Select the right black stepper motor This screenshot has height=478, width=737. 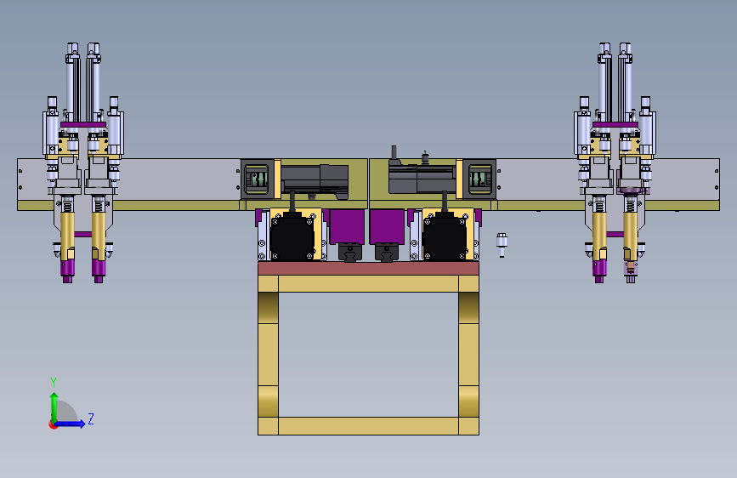pyautogui.click(x=445, y=236)
